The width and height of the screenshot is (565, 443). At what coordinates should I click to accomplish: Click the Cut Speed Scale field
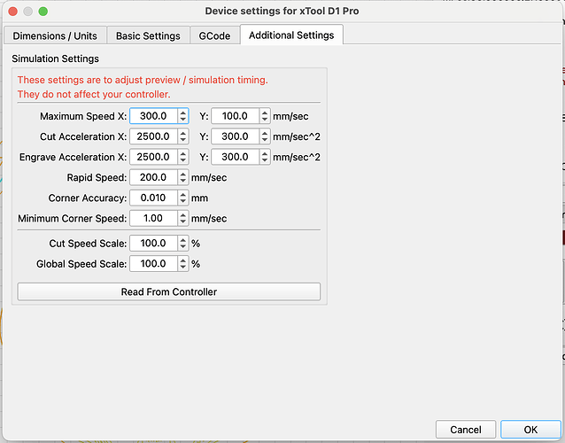pyautogui.click(x=153, y=244)
